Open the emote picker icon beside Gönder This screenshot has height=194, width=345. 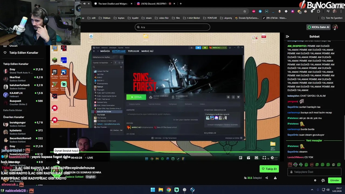(x=323, y=181)
